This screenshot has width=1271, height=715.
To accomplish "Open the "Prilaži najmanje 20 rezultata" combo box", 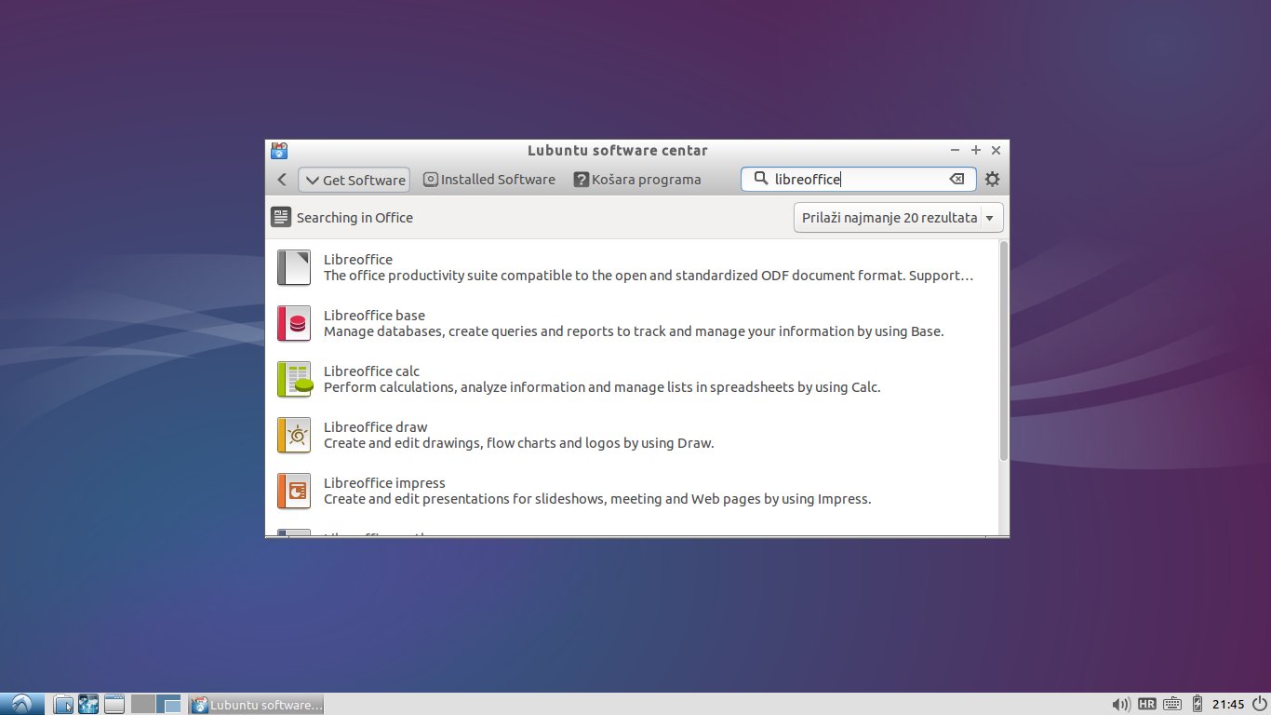I will [898, 218].
